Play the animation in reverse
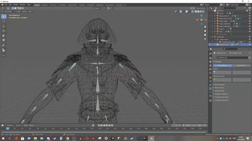The height and width of the screenshot is (141, 252). [x=104, y=125]
